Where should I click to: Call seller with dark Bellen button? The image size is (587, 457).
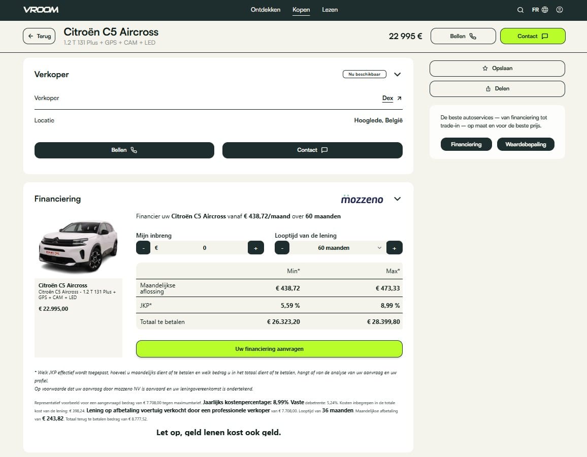pyautogui.click(x=124, y=150)
